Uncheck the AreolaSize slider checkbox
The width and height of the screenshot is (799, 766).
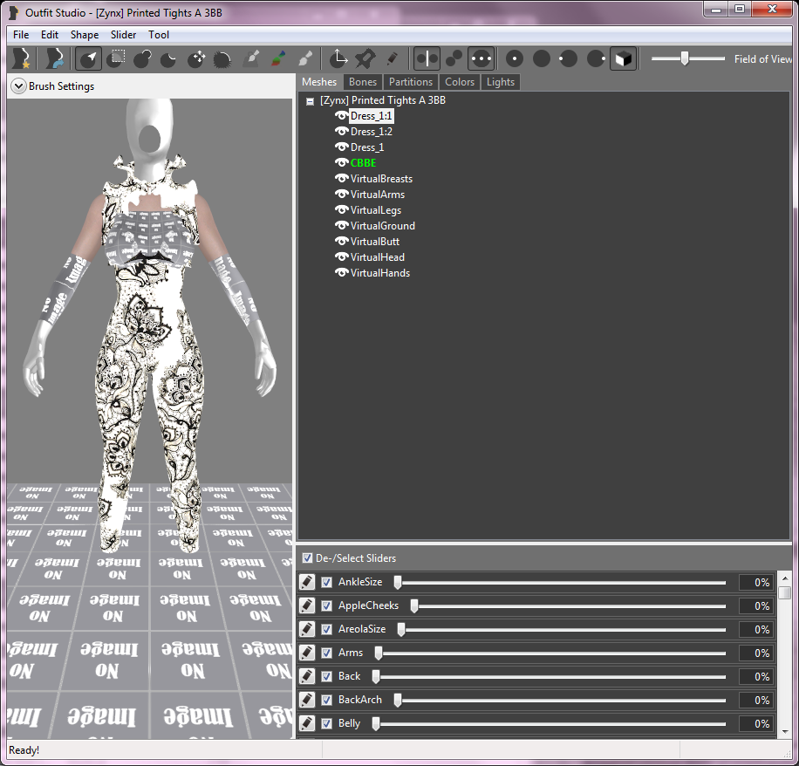click(x=326, y=629)
